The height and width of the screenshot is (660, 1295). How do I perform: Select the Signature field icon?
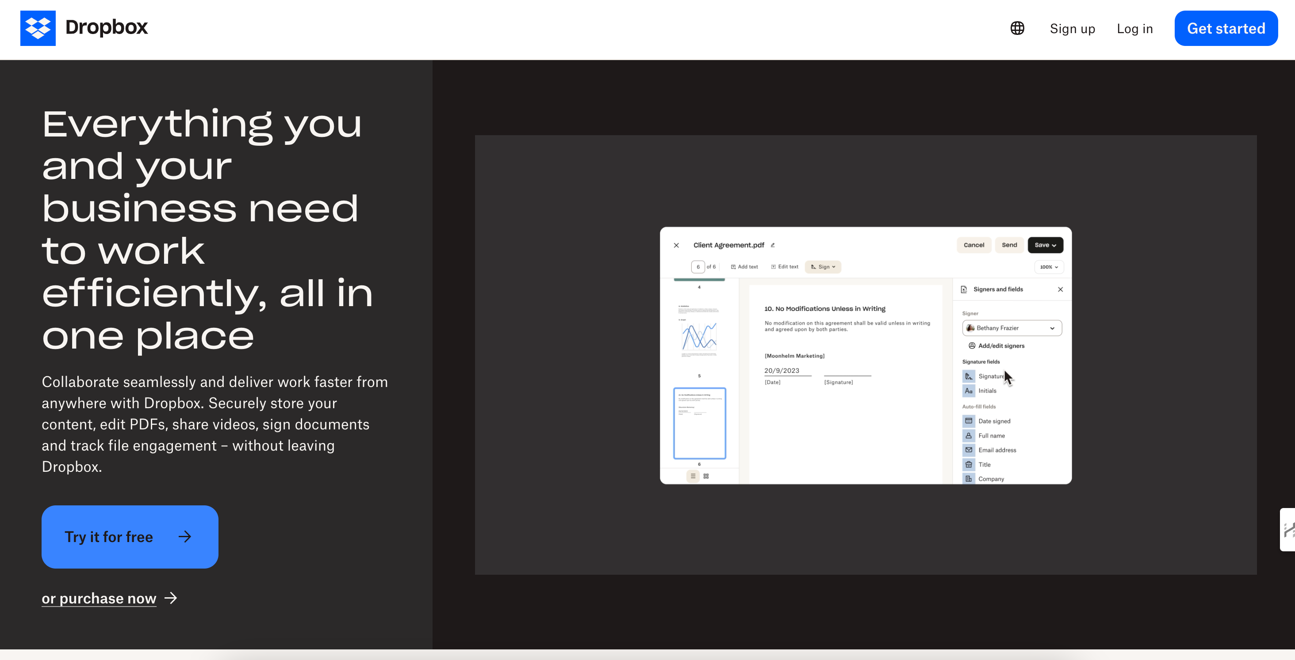(969, 376)
